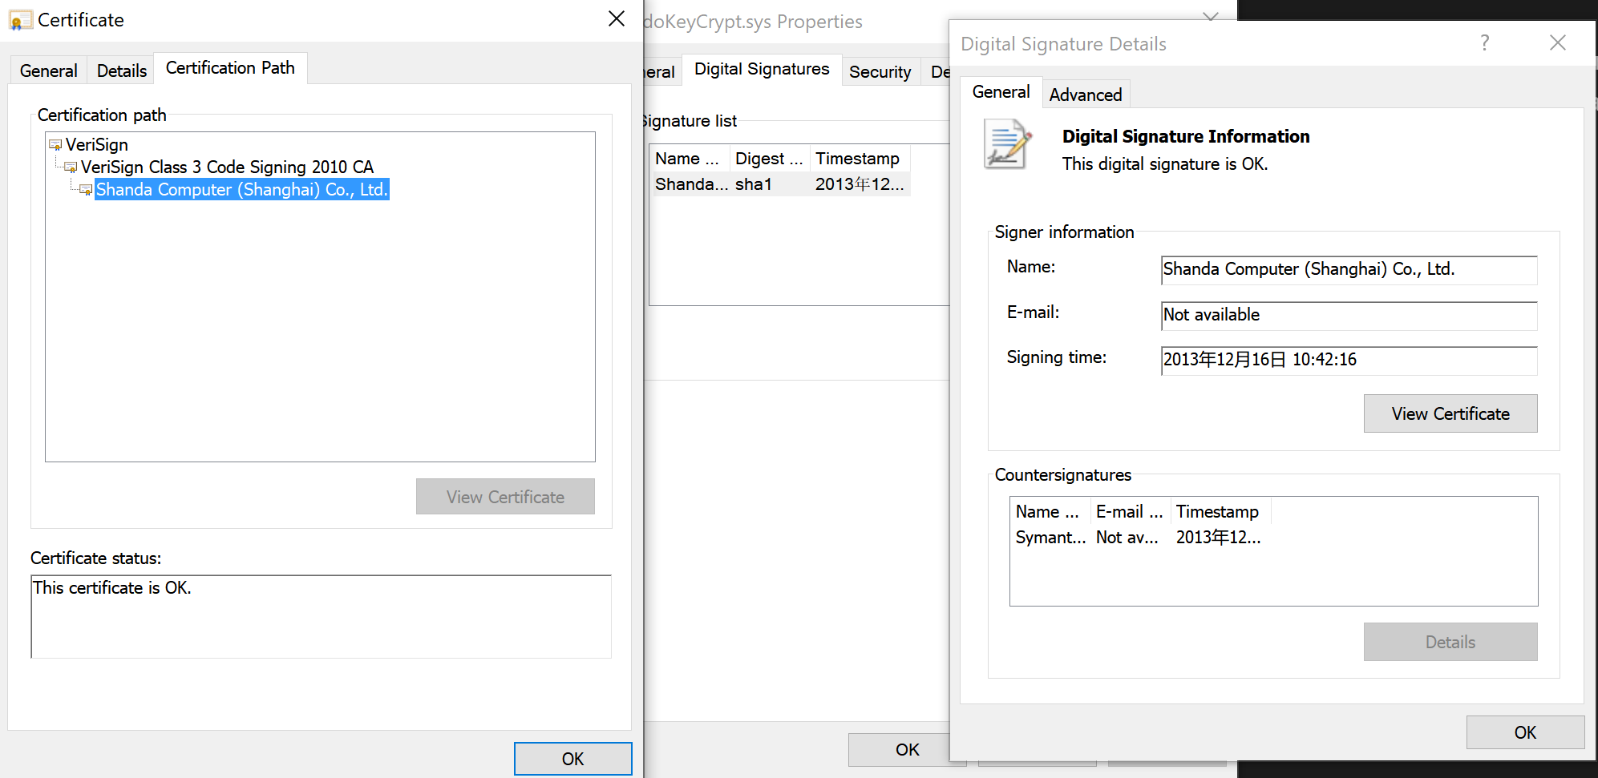Close the Digital Signature Details dialog

coord(1558,42)
